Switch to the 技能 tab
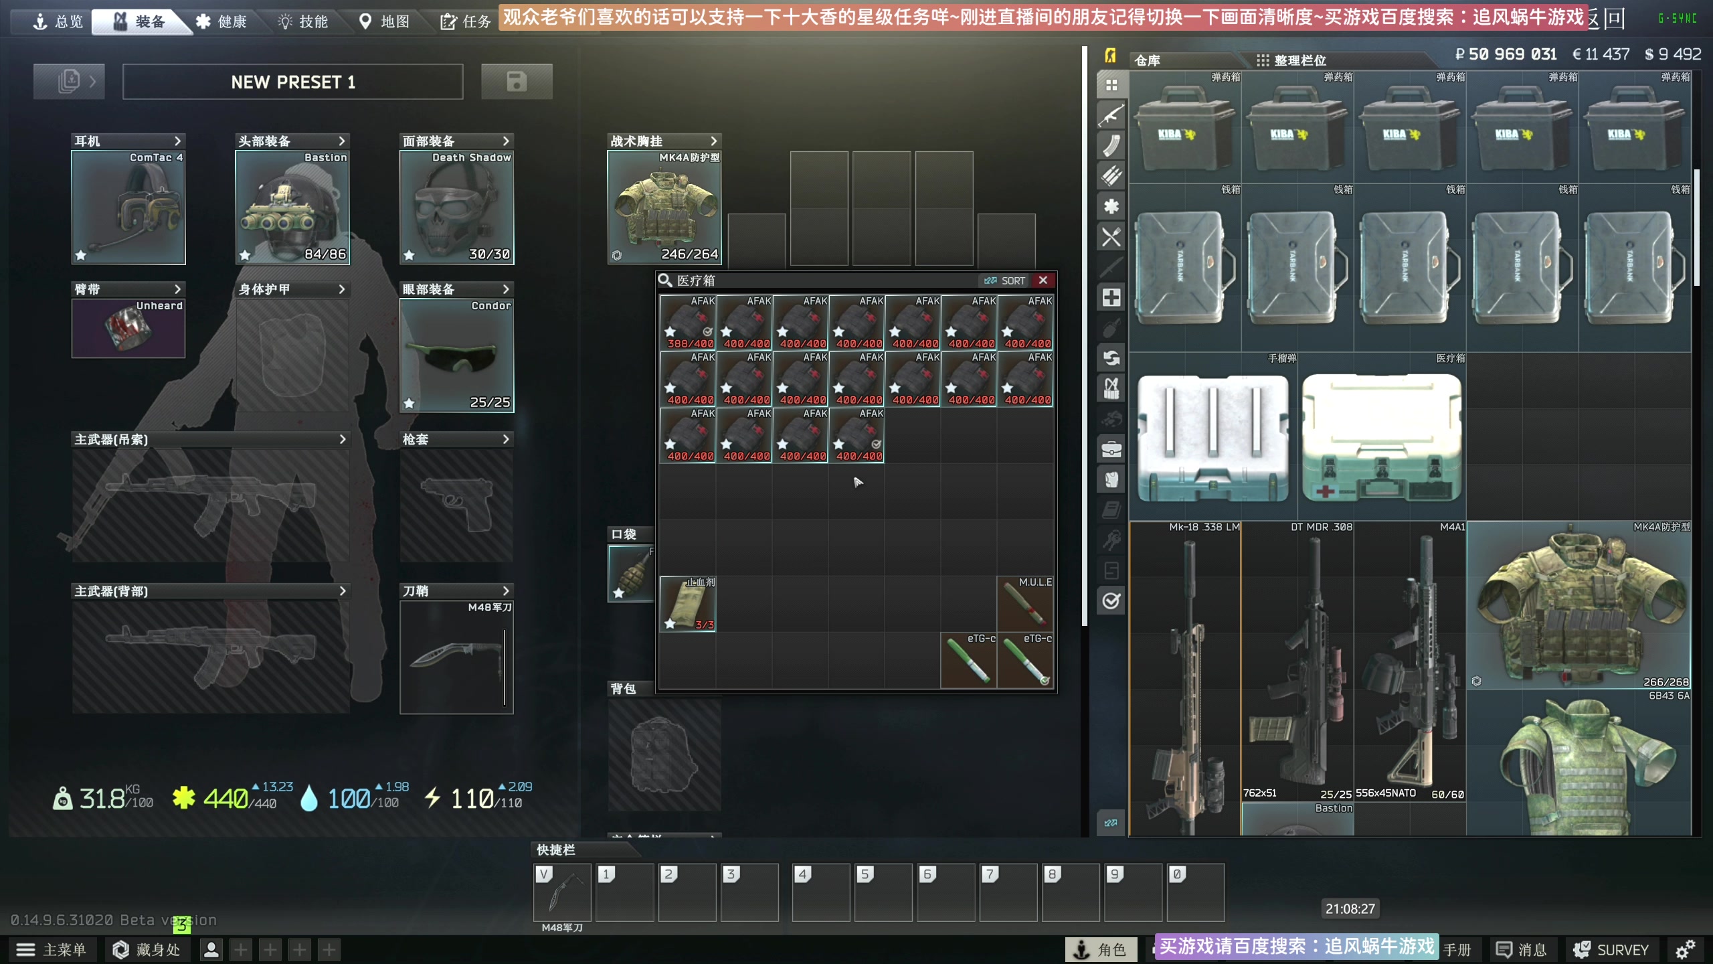 [303, 21]
